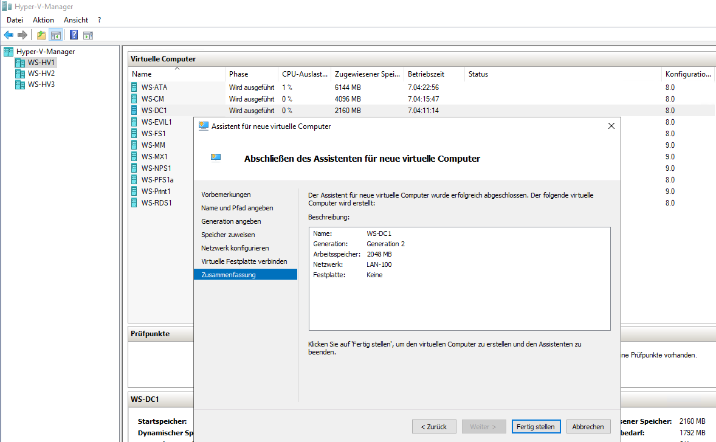Select the WS-CM row name

click(153, 98)
